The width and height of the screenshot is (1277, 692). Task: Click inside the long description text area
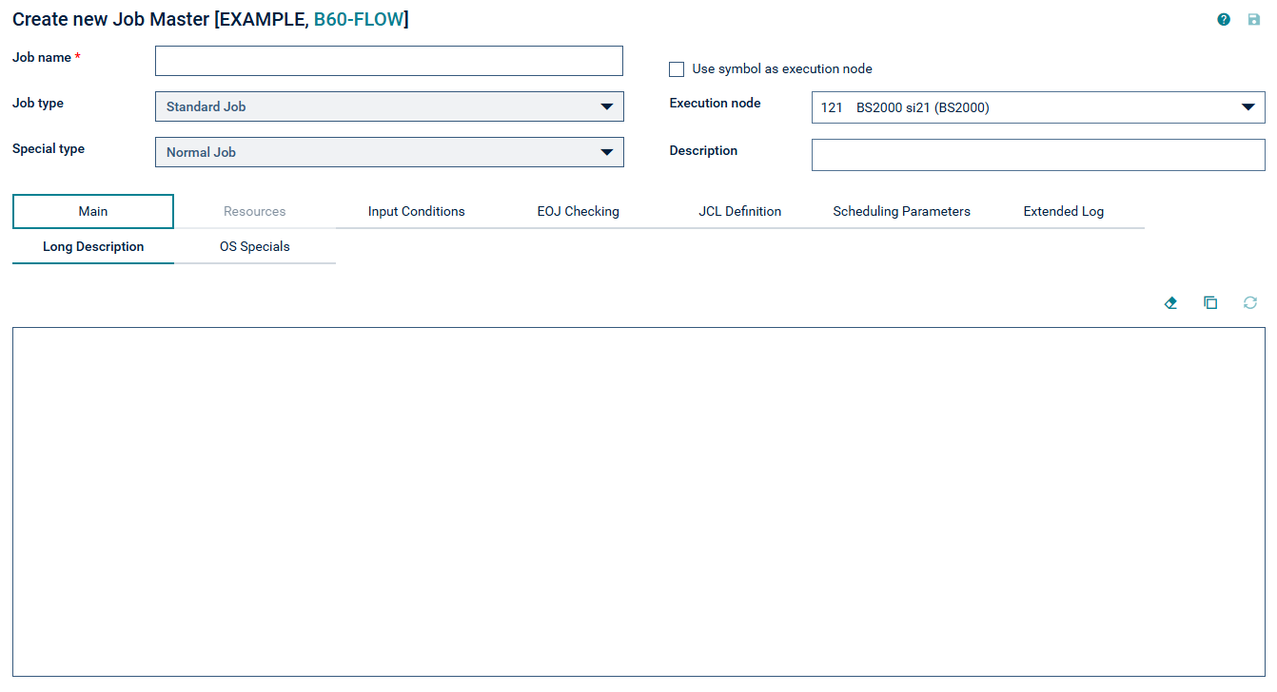point(638,502)
